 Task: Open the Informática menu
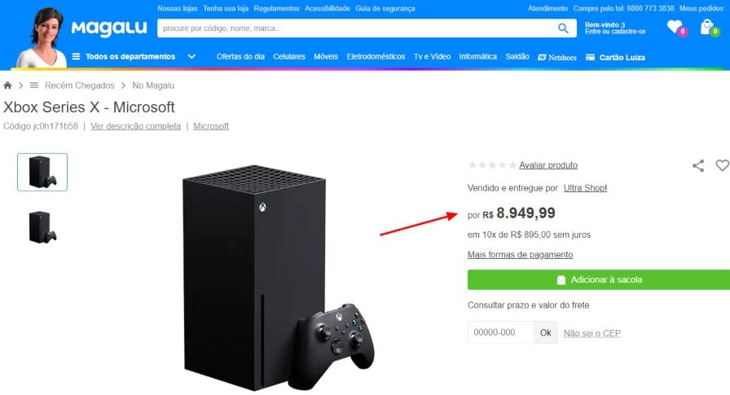[477, 57]
